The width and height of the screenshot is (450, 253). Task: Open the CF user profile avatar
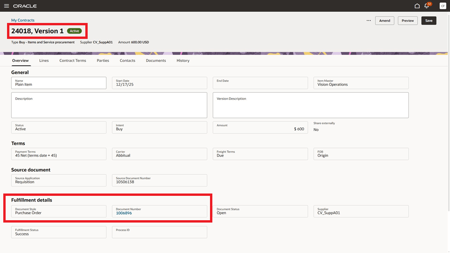tap(442, 6)
